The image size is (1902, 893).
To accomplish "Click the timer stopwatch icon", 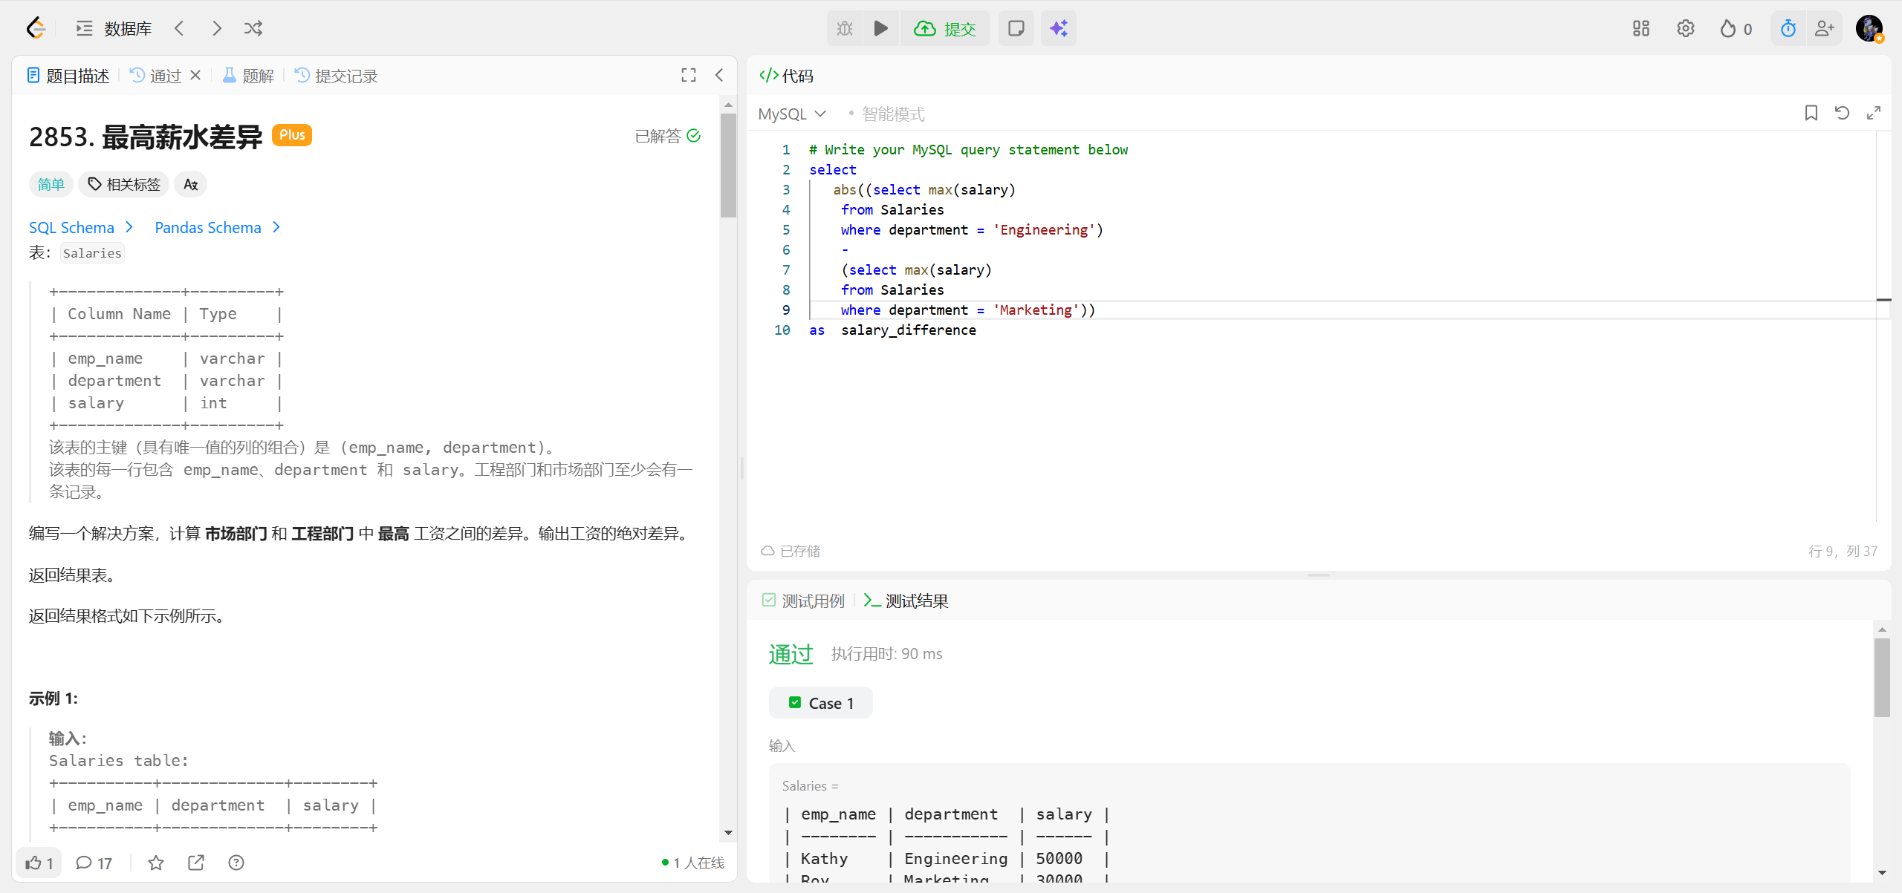I will pos(1788,28).
